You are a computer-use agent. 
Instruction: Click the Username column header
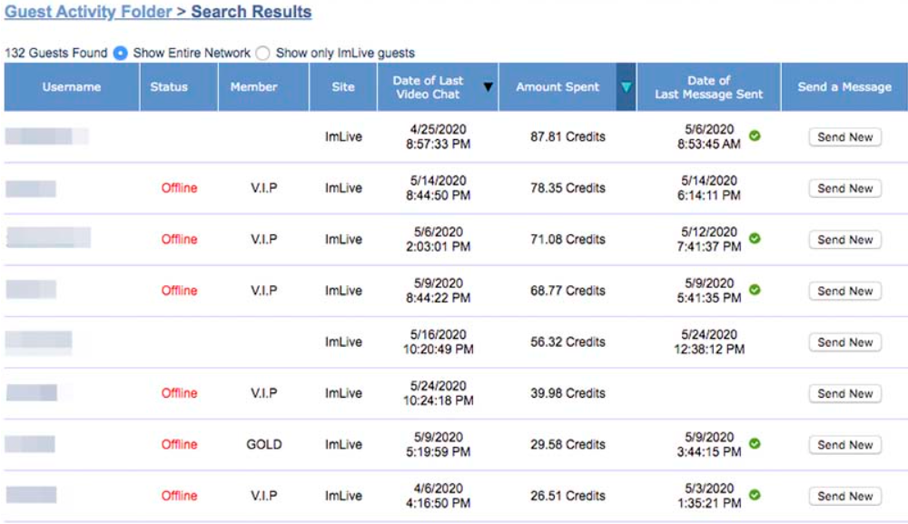(71, 87)
